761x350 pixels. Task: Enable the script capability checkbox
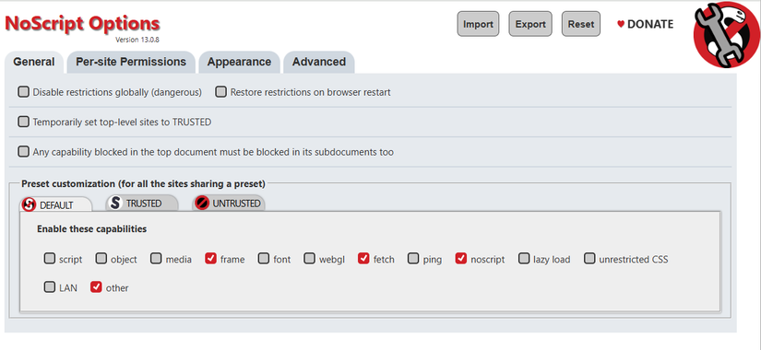coord(50,259)
